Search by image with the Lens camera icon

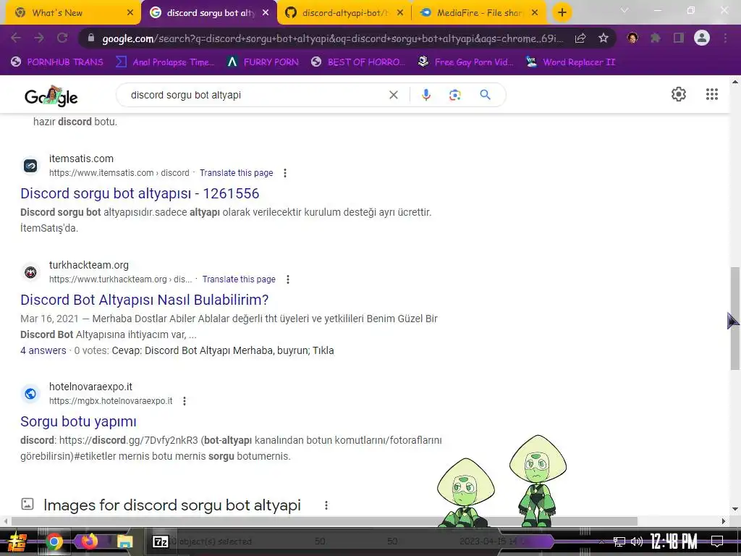coord(454,95)
